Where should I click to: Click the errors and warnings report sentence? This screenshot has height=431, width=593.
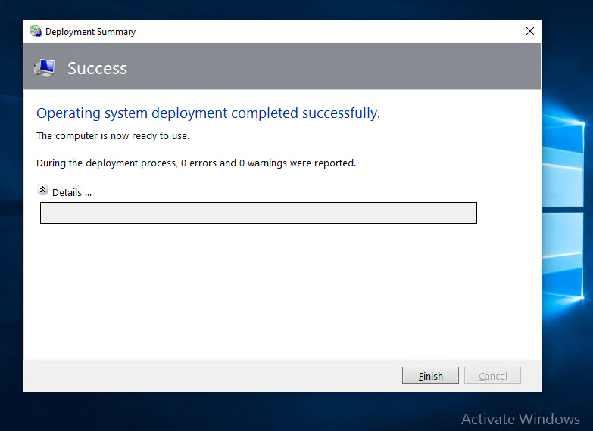pyautogui.click(x=196, y=163)
